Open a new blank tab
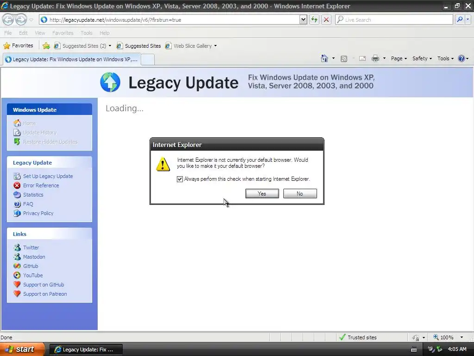This screenshot has width=474, height=356. pos(148,59)
